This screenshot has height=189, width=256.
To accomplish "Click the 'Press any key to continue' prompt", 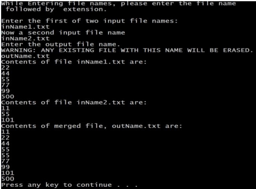I will [x=69, y=185].
